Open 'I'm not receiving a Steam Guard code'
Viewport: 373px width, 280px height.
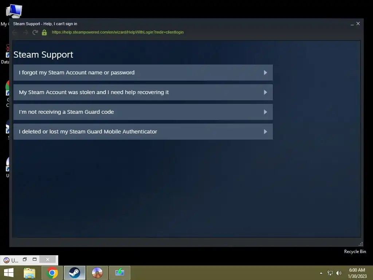click(x=143, y=112)
